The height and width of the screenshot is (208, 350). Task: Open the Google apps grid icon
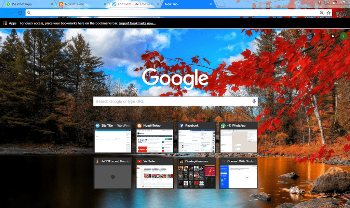(322, 36)
